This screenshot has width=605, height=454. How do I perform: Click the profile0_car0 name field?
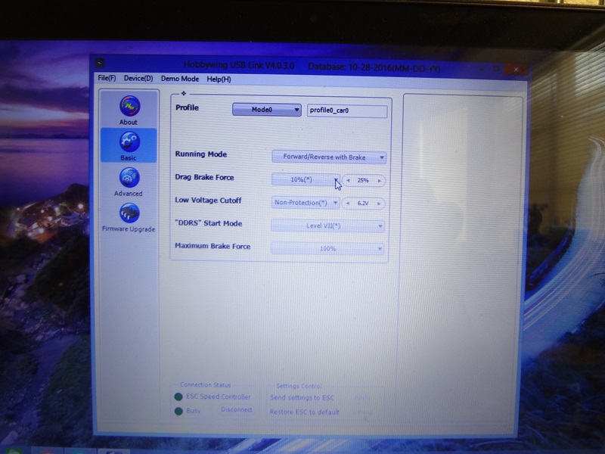pos(347,110)
